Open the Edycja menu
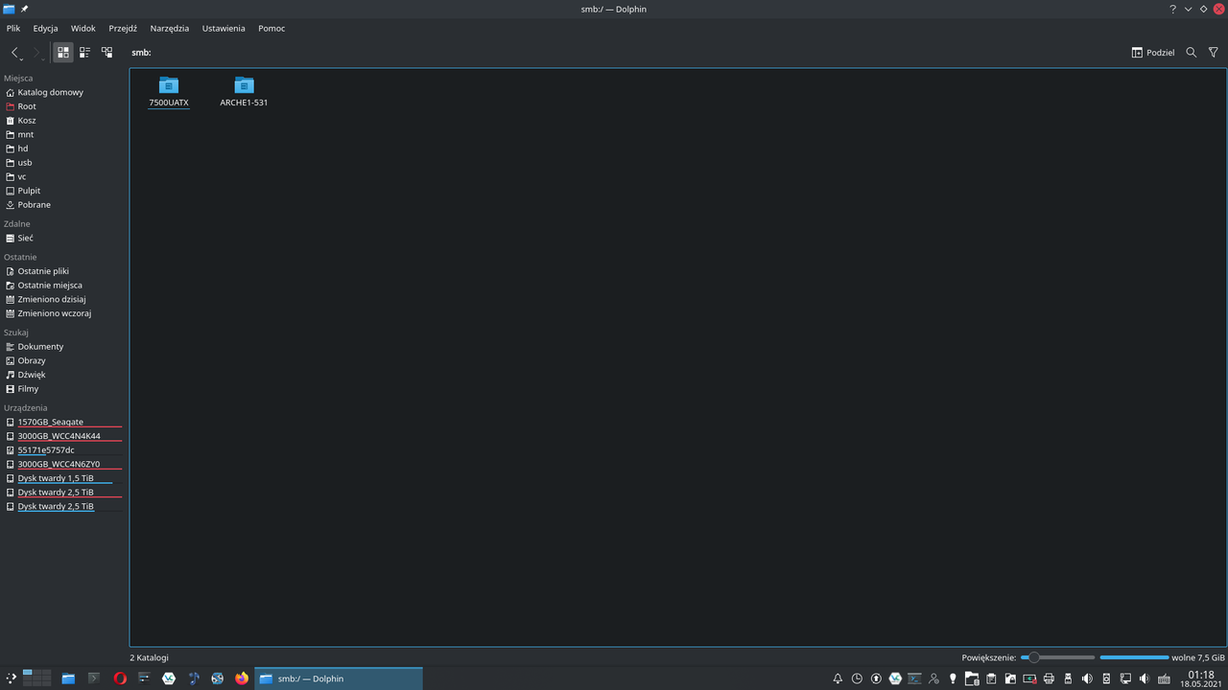This screenshot has height=690, width=1228. 45,29
